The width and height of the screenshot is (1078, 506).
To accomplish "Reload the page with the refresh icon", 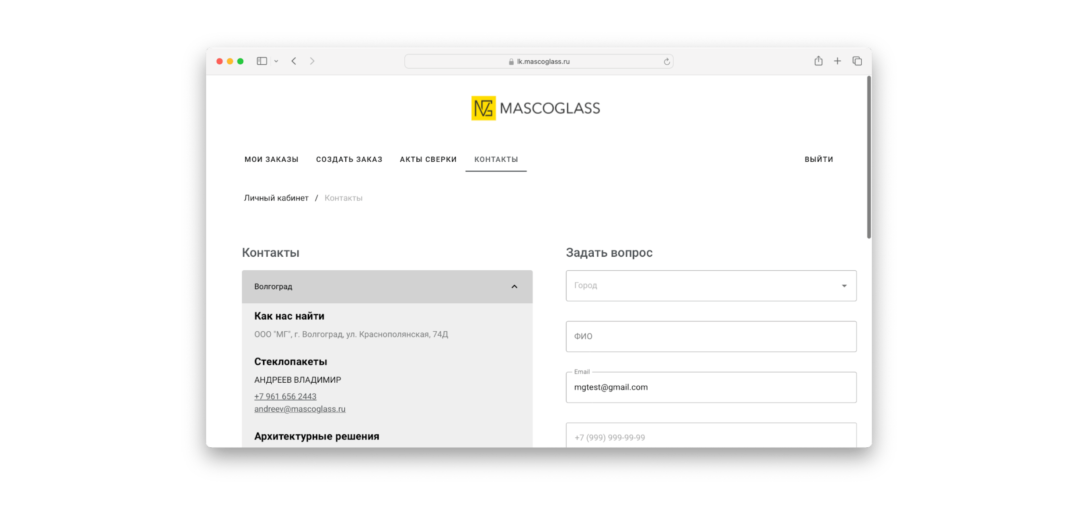I will click(x=667, y=62).
